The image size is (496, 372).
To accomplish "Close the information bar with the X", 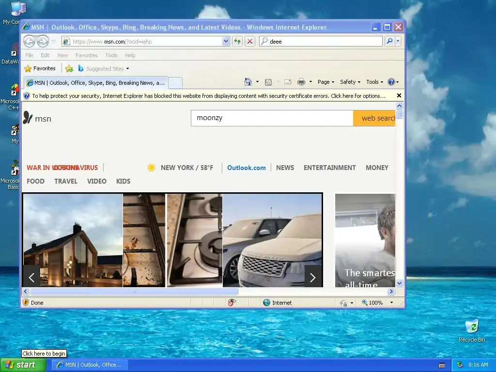I will (399, 95).
